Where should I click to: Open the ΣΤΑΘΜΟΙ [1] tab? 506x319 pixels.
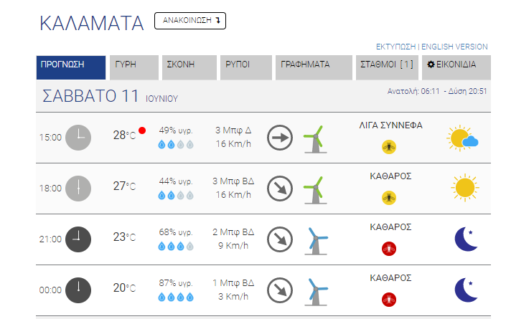[x=387, y=67]
